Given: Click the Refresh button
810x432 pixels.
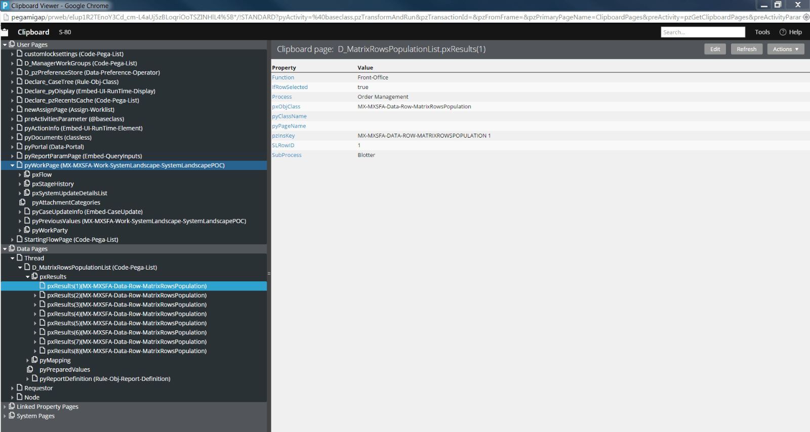Looking at the screenshot, I should tap(746, 49).
